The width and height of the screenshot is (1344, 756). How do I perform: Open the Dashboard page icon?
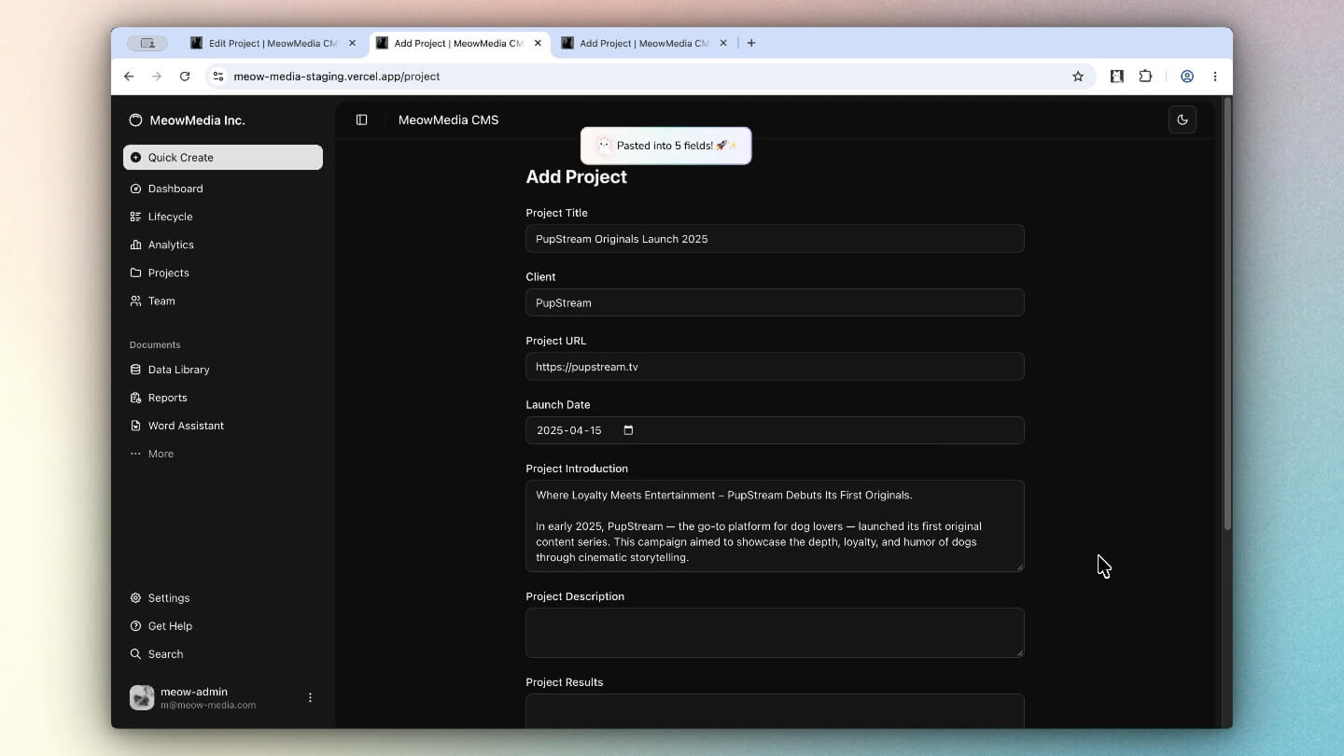(x=136, y=189)
